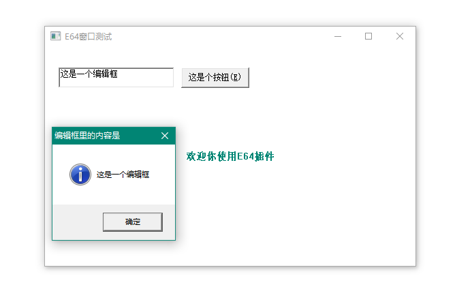Focus the 这是一个编辑框 edit box
This screenshot has height=287, width=455.
pos(116,78)
